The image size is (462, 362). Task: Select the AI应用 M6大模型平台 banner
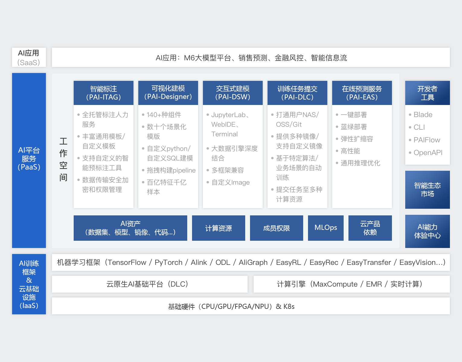[x=251, y=57]
